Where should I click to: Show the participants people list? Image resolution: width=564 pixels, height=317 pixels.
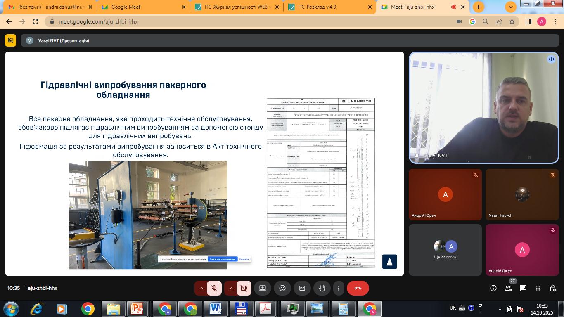508,288
